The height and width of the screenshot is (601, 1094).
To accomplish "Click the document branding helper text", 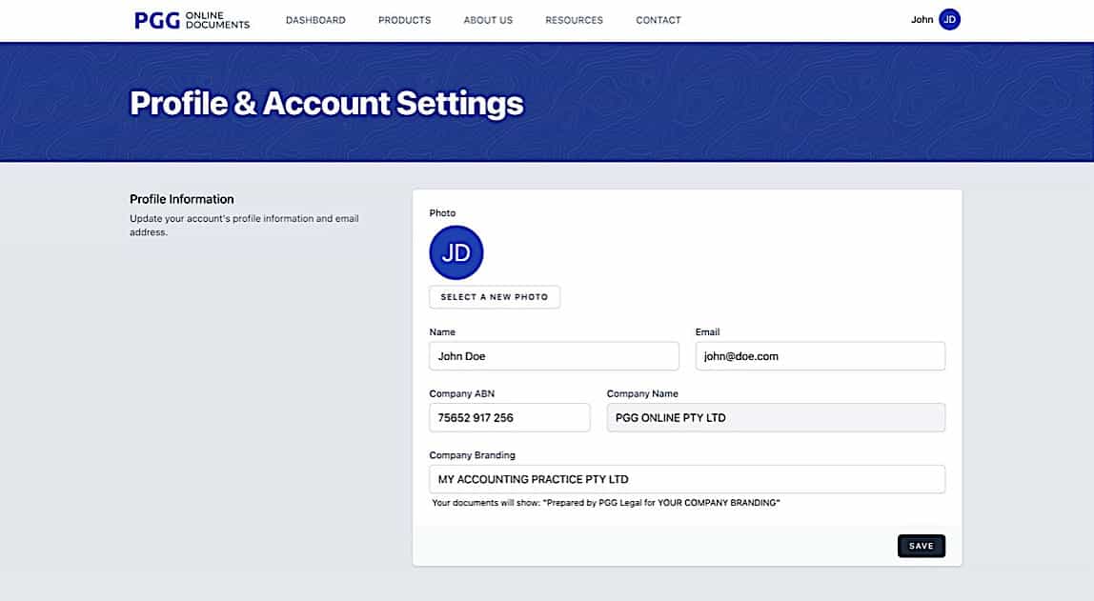I will tap(604, 503).
